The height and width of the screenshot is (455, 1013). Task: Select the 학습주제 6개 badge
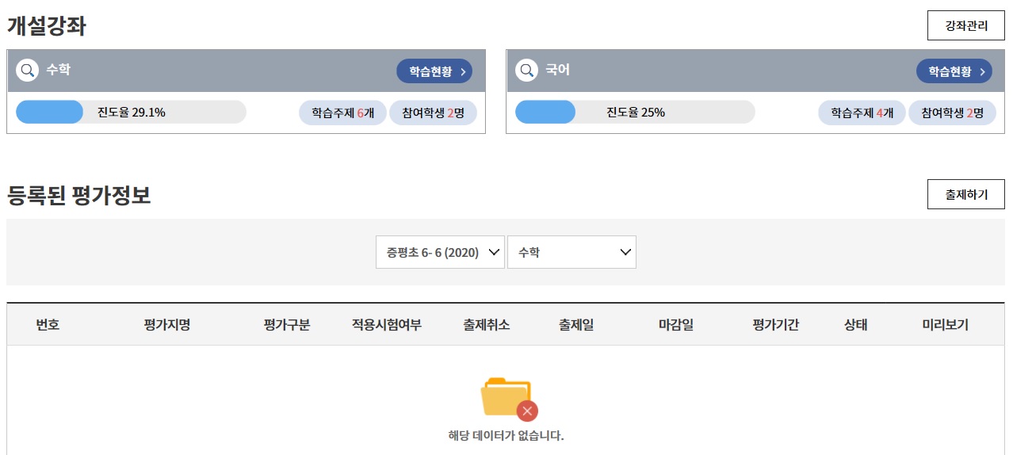342,113
